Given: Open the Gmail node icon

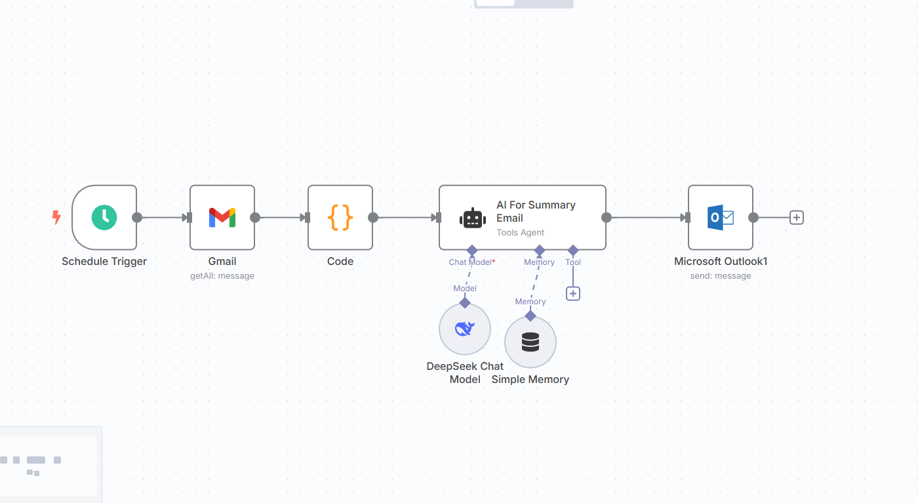Looking at the screenshot, I should click(222, 217).
